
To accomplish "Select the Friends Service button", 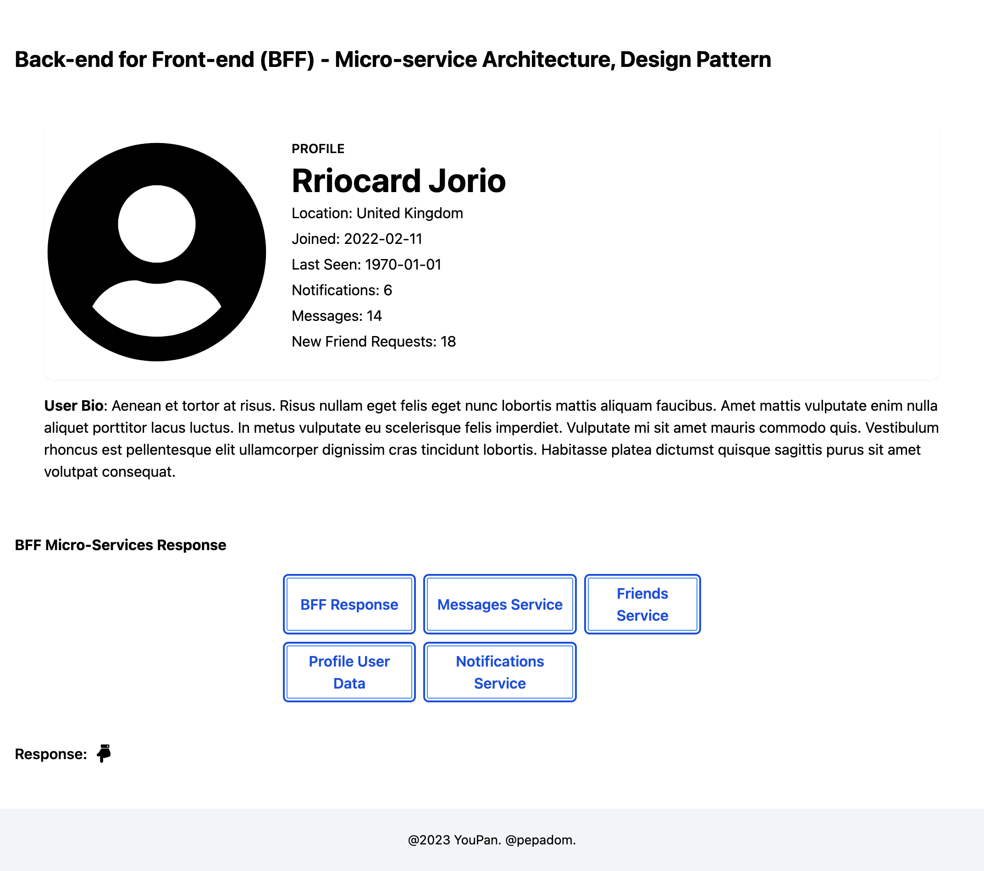I will click(x=642, y=604).
